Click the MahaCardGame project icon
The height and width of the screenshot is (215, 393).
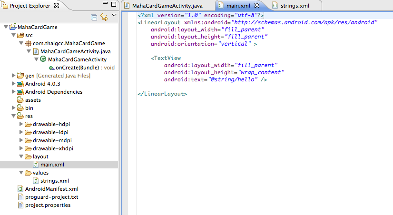(13, 27)
